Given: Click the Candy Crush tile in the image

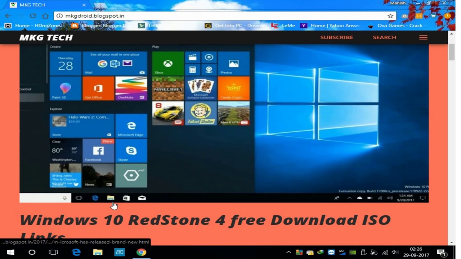Looking at the screenshot, I should point(234,88).
